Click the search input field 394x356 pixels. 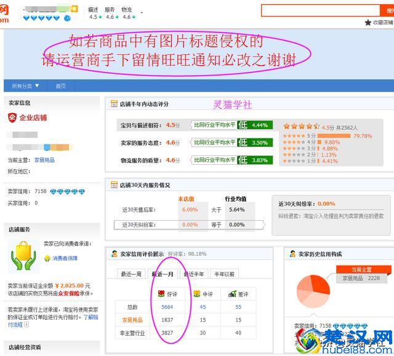tap(320, 10)
